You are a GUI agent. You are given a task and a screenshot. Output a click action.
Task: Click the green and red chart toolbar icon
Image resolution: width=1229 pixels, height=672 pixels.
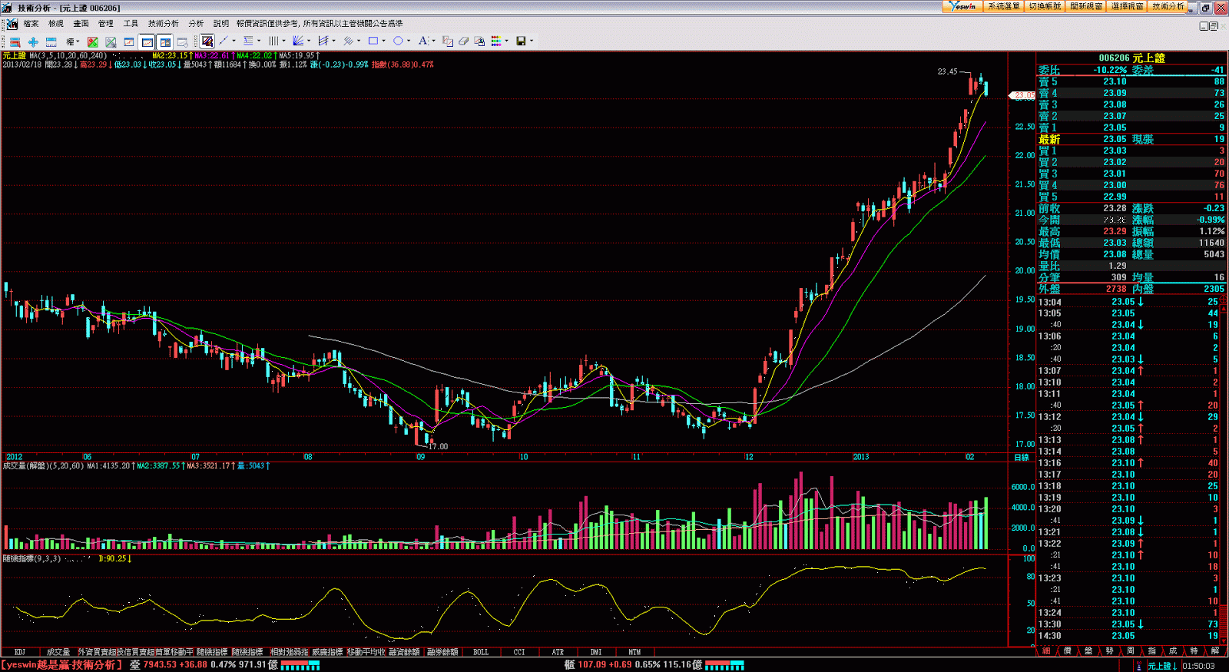93,41
